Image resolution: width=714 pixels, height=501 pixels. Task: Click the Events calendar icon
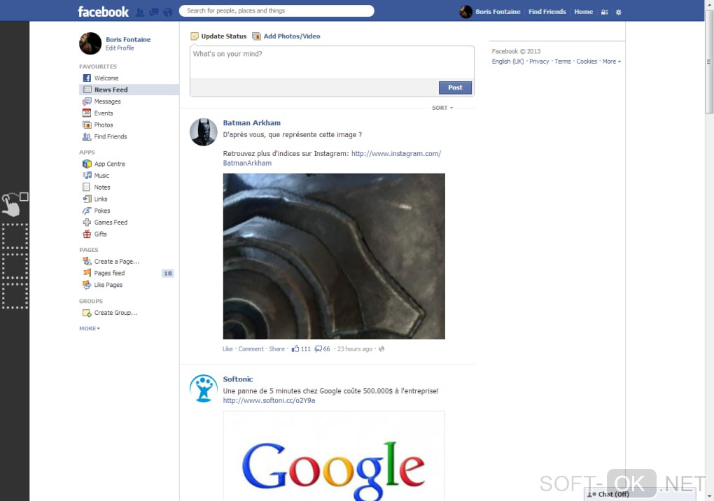(87, 113)
